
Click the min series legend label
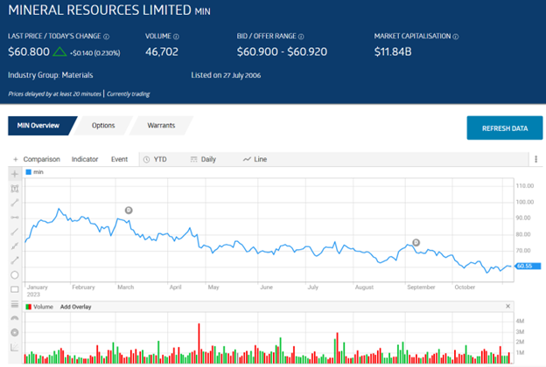[x=38, y=172]
